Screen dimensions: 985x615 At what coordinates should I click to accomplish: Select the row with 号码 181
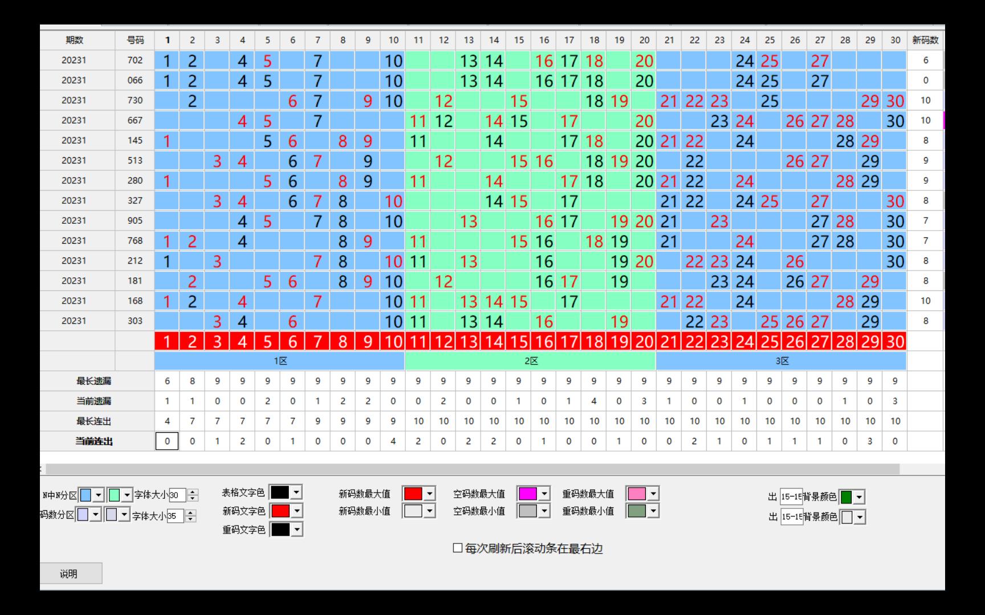[492, 281]
